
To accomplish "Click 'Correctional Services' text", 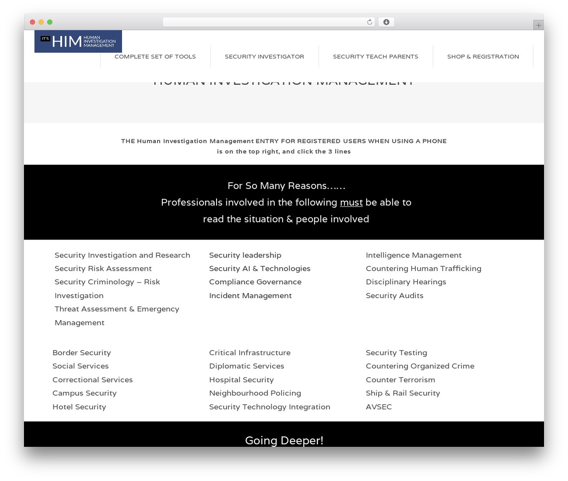I will pos(92,380).
